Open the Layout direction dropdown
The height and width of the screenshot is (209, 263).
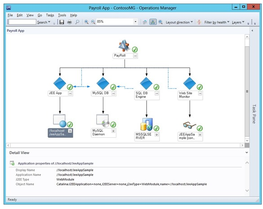179,22
